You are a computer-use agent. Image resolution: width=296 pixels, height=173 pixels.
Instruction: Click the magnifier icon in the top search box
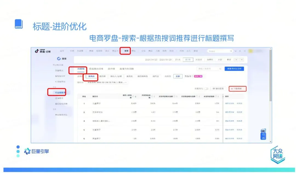click(x=231, y=51)
